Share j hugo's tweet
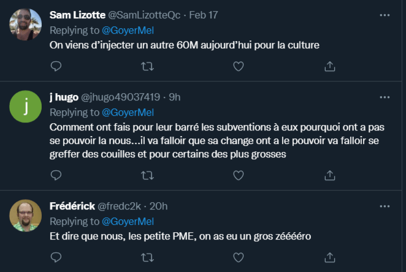Image resolution: width=406 pixels, height=272 pixels. 329,175
